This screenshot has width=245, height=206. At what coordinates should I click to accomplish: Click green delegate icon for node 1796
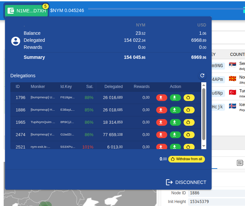coord(175,98)
